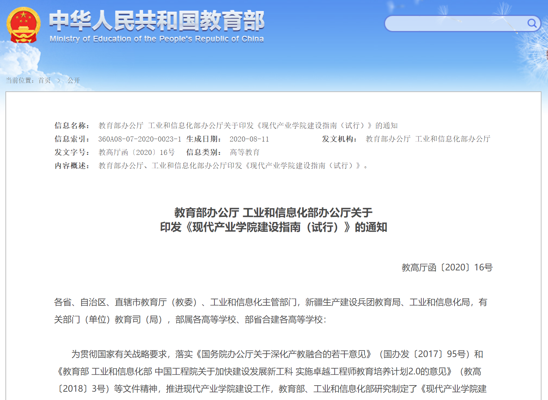
Task: Open the 公开 breadcrumb link
Action: pos(74,81)
